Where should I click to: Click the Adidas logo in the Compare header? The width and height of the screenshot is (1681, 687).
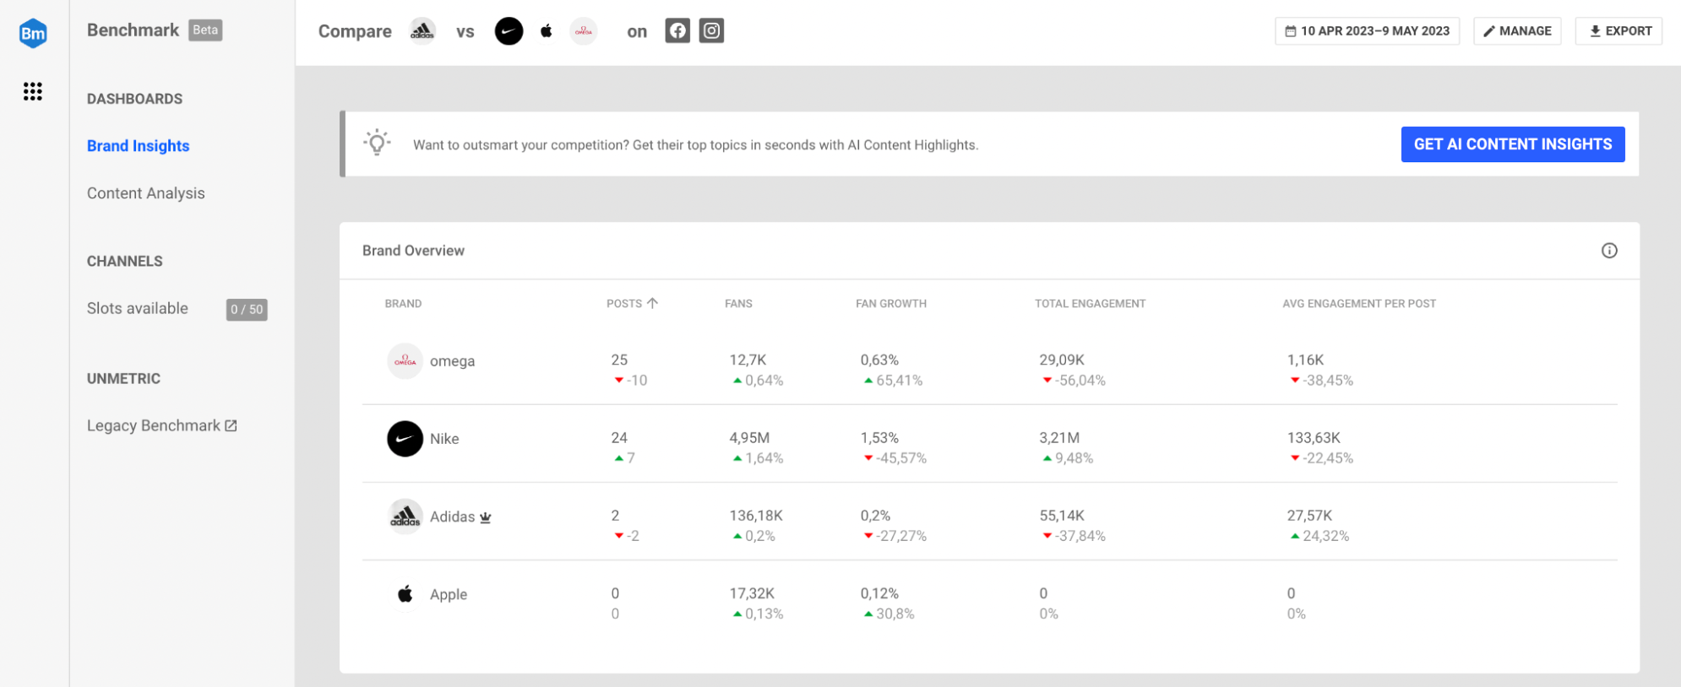[422, 31]
